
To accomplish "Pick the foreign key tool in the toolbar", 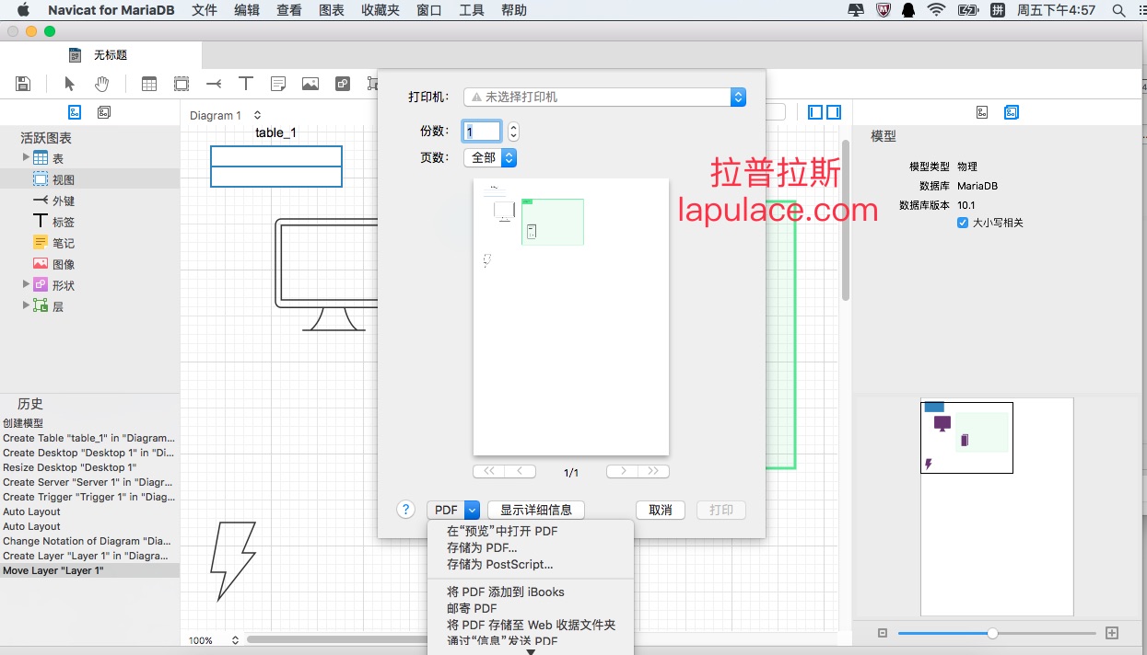I will 214,84.
